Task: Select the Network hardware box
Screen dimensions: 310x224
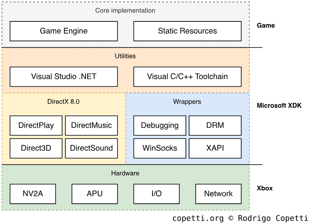Action: coord(218,194)
